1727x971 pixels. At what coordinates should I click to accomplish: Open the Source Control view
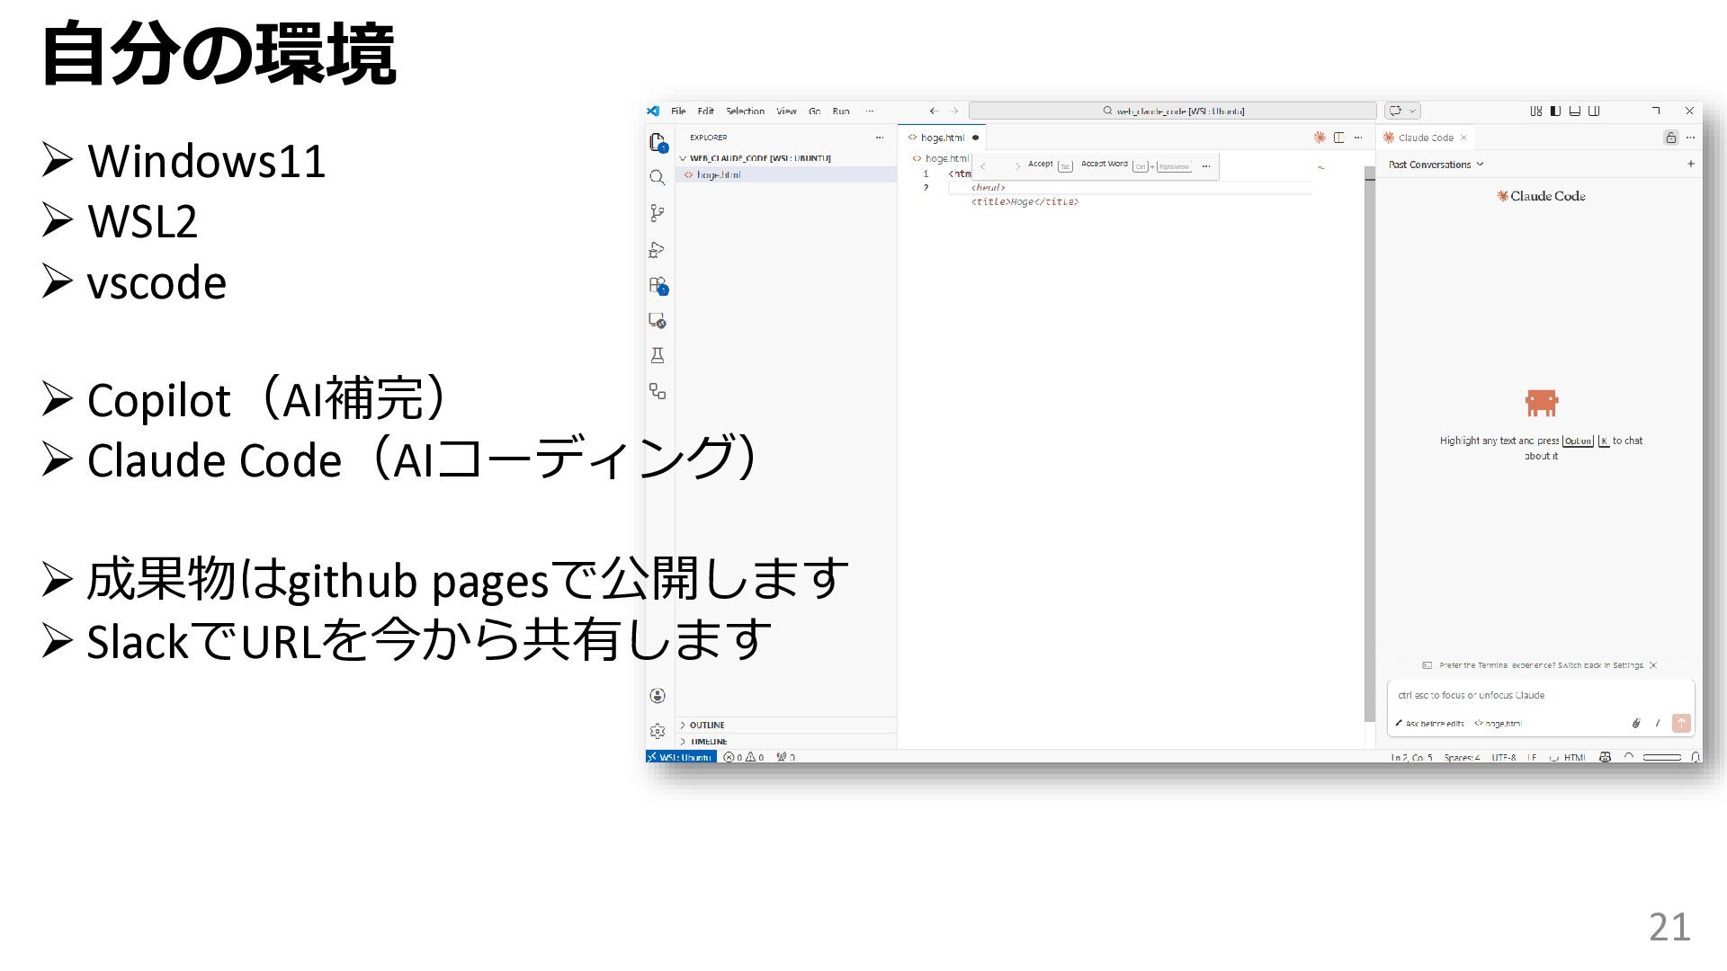pos(658,213)
